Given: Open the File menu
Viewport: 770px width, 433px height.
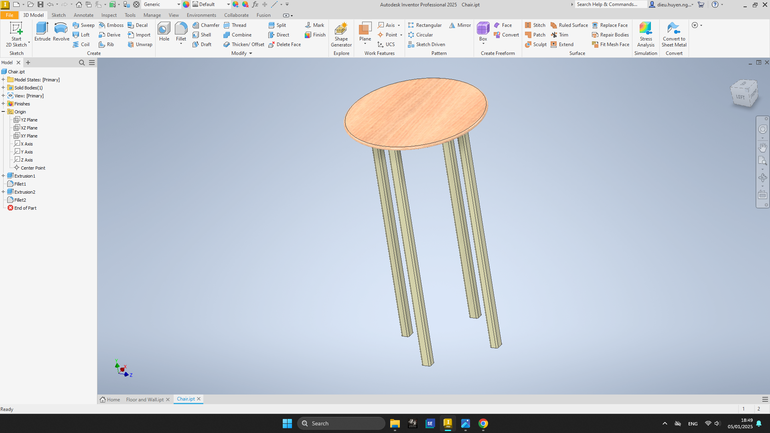Looking at the screenshot, I should click(x=10, y=15).
